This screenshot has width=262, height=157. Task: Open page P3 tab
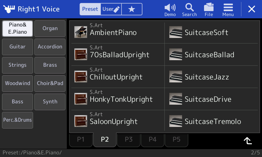pyautogui.click(x=129, y=139)
